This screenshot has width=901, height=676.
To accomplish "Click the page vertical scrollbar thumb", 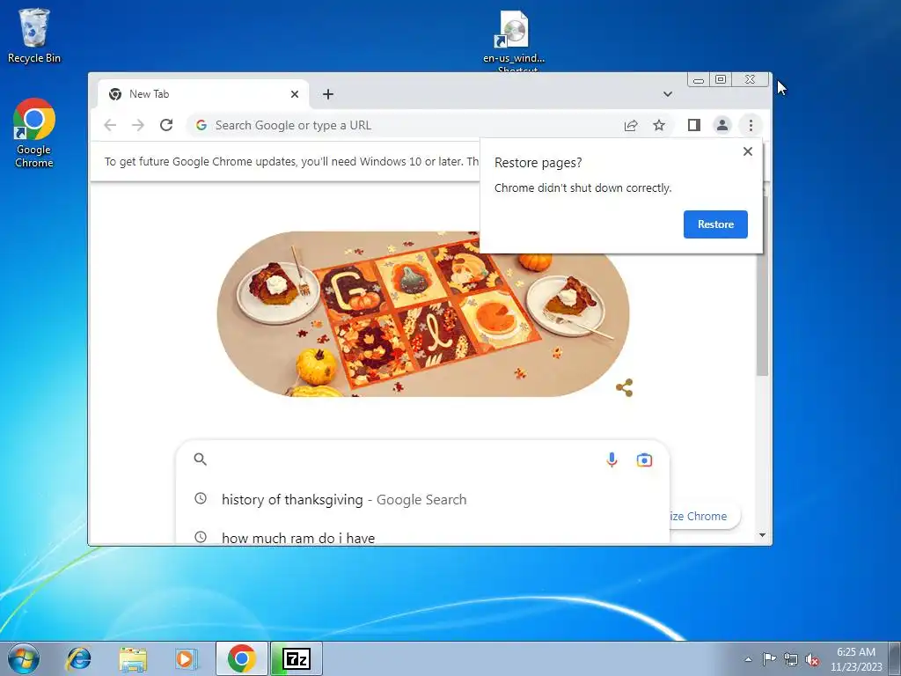I will tap(762, 286).
